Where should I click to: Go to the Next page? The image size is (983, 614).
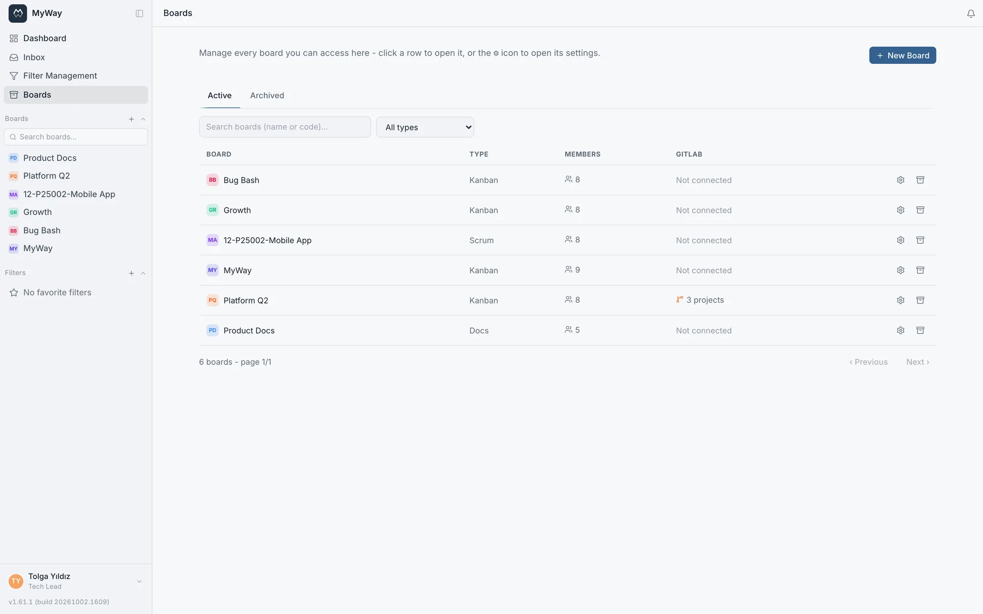point(918,362)
